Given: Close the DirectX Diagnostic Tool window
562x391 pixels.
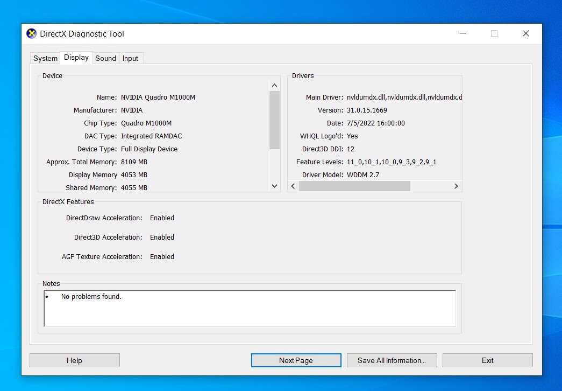Looking at the screenshot, I should click(526, 33).
